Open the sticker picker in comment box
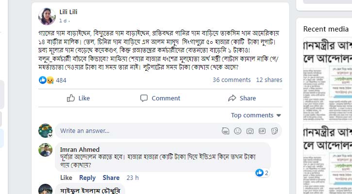The width and height of the screenshot is (352, 194). [x=274, y=131]
